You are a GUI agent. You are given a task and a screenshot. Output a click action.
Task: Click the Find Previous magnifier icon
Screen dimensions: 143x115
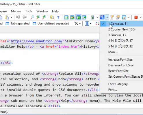[44, 17]
